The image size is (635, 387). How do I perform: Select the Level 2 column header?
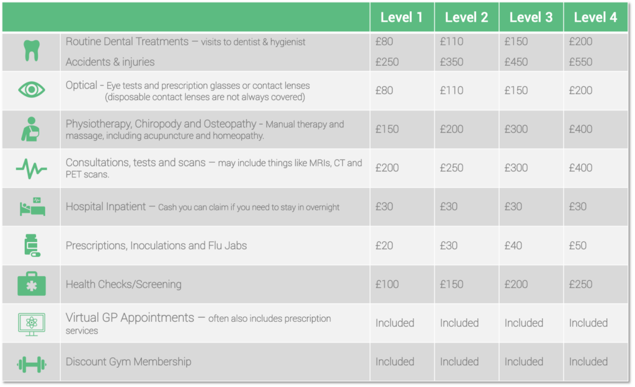[x=466, y=17]
